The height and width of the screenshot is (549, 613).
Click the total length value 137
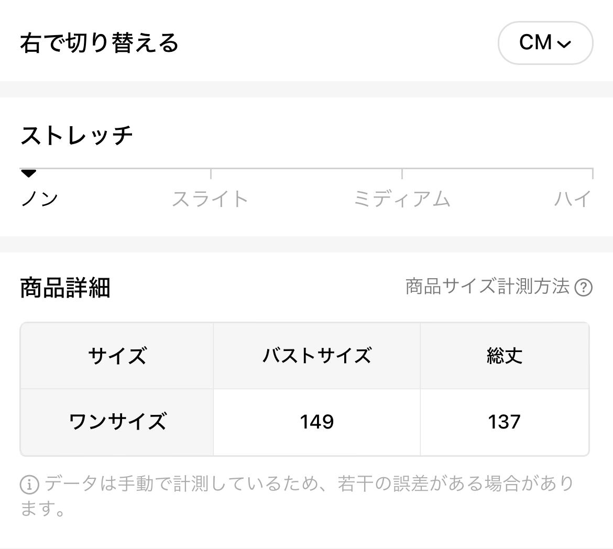point(504,422)
